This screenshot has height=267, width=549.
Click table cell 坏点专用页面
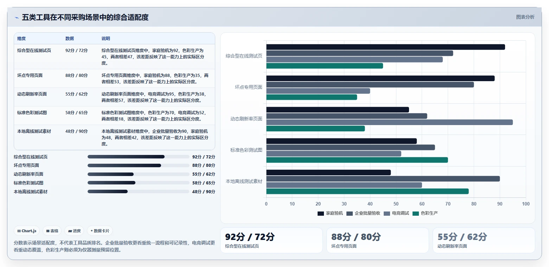(x=30, y=76)
